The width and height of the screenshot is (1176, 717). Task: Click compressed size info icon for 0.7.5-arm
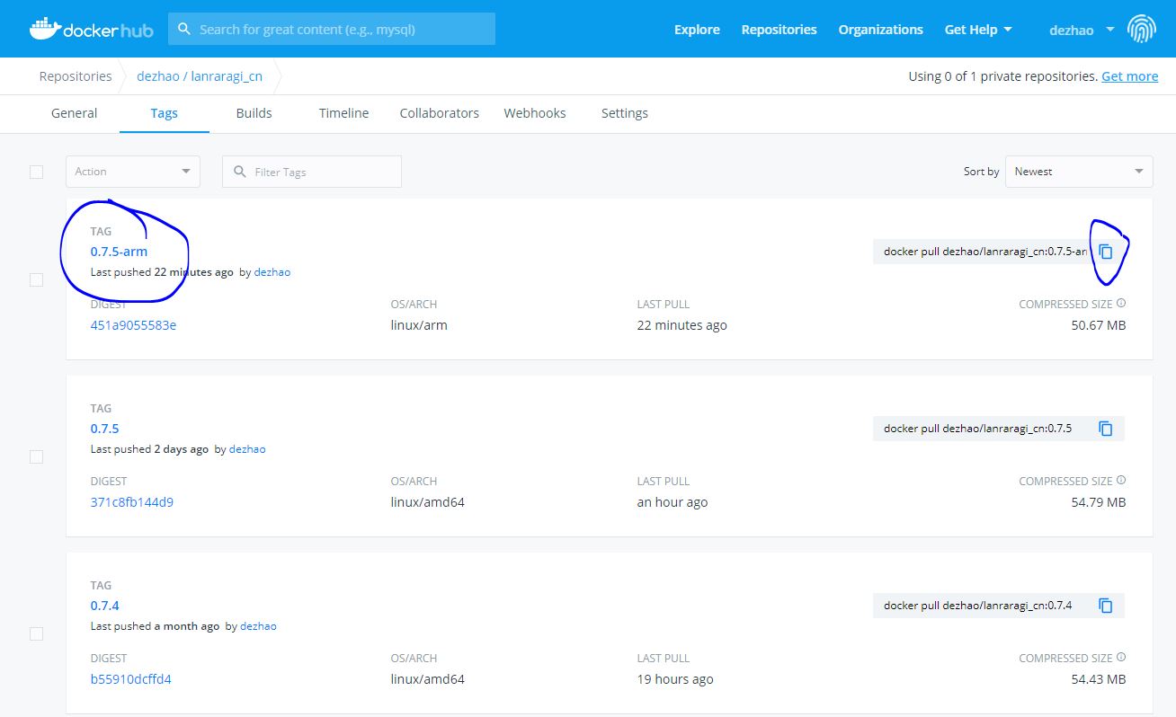click(1121, 304)
